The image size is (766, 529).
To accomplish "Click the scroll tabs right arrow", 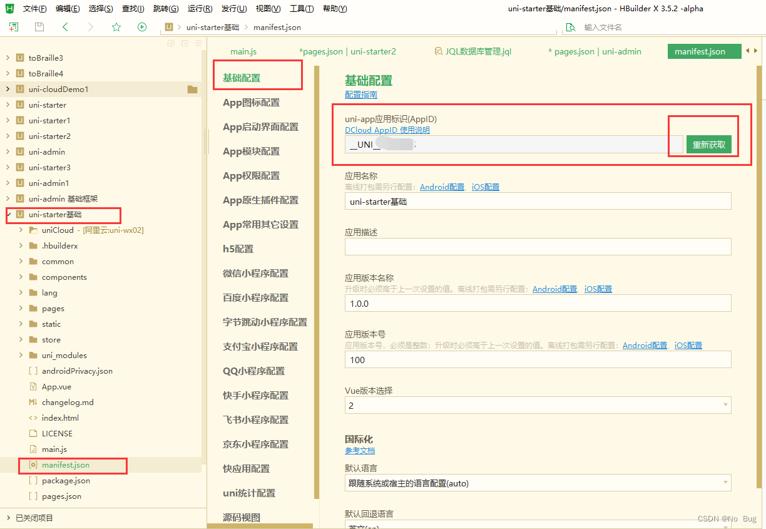I will pyautogui.click(x=756, y=51).
